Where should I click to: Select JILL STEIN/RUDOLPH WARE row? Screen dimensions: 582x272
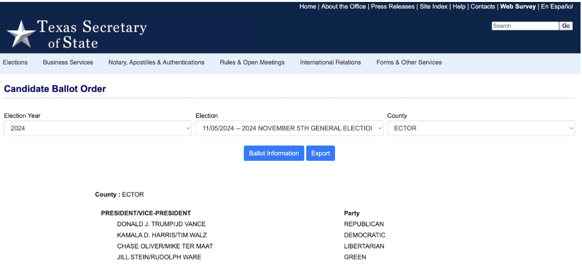coord(159,258)
